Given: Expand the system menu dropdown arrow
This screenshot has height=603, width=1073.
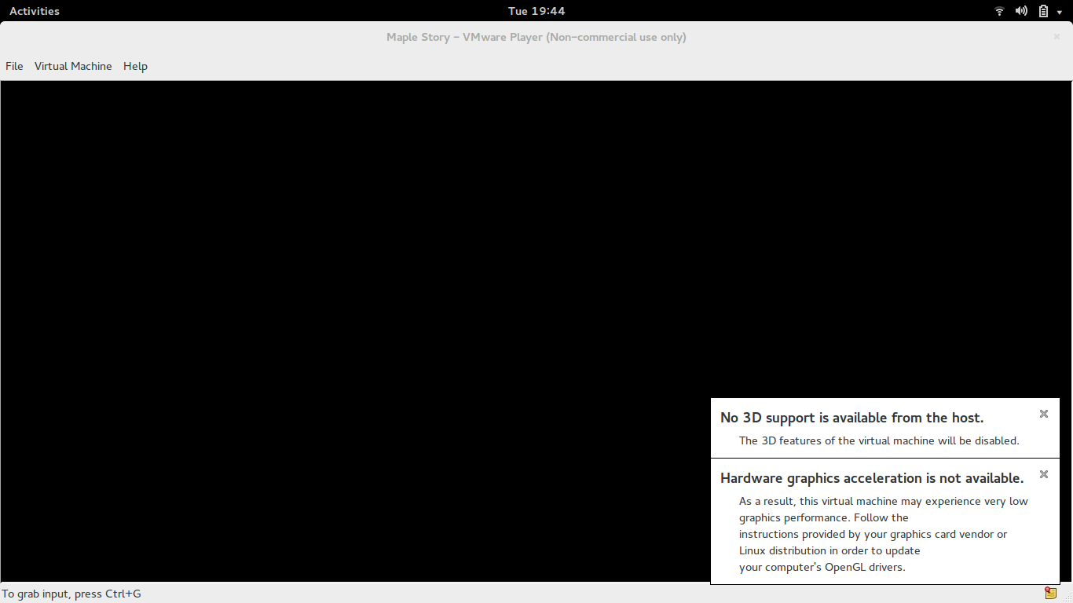Looking at the screenshot, I should click(x=1059, y=12).
